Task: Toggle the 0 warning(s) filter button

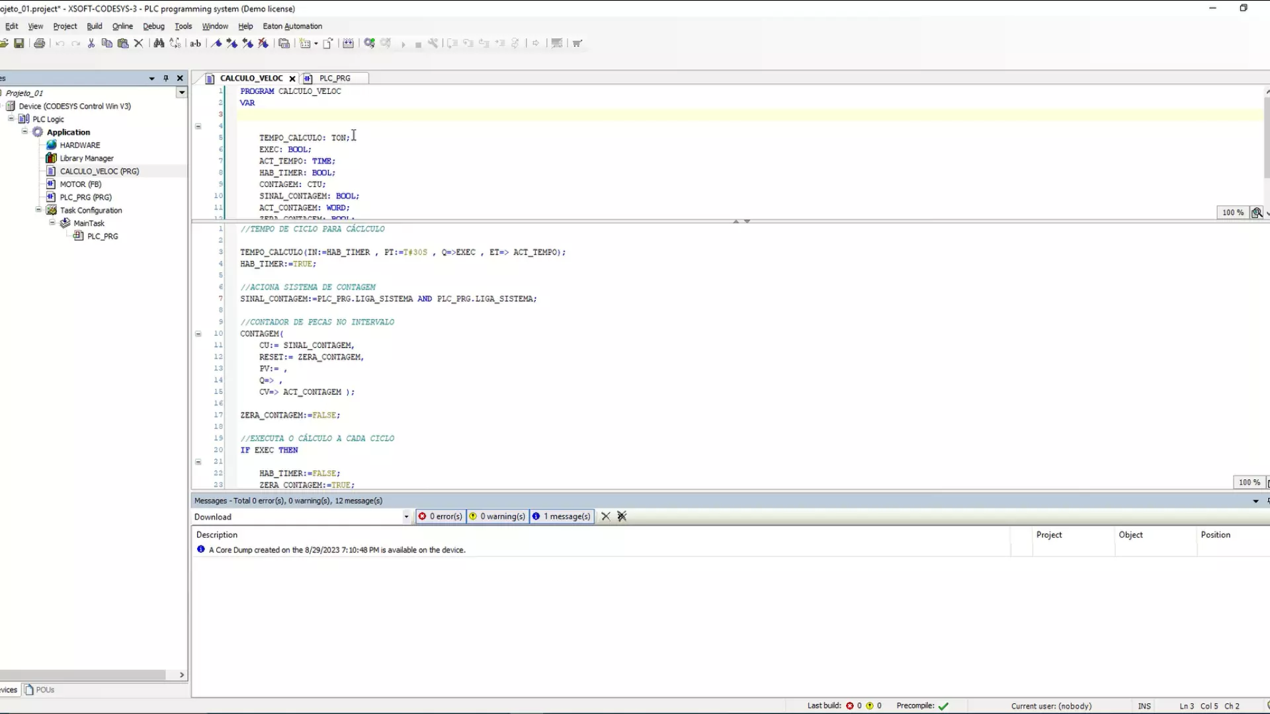Action: (497, 516)
